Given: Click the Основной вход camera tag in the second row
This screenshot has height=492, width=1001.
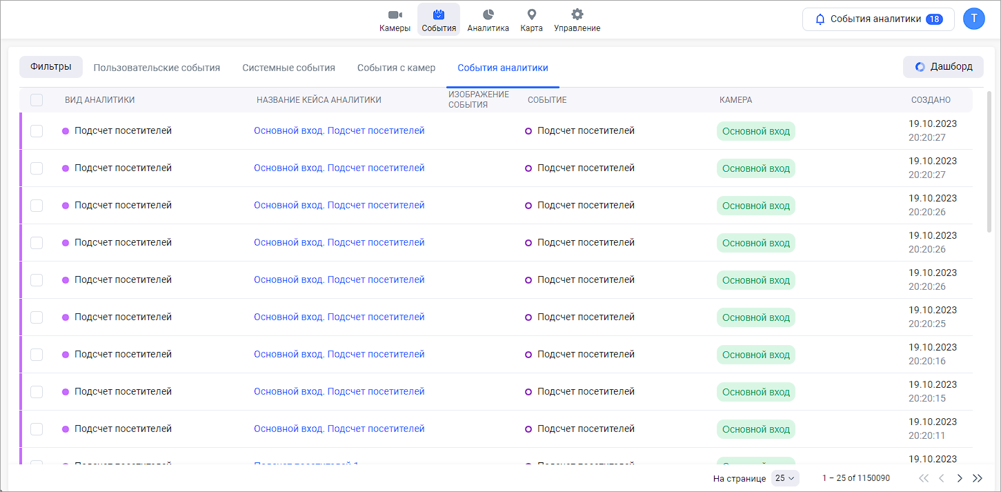Looking at the screenshot, I should (x=755, y=168).
